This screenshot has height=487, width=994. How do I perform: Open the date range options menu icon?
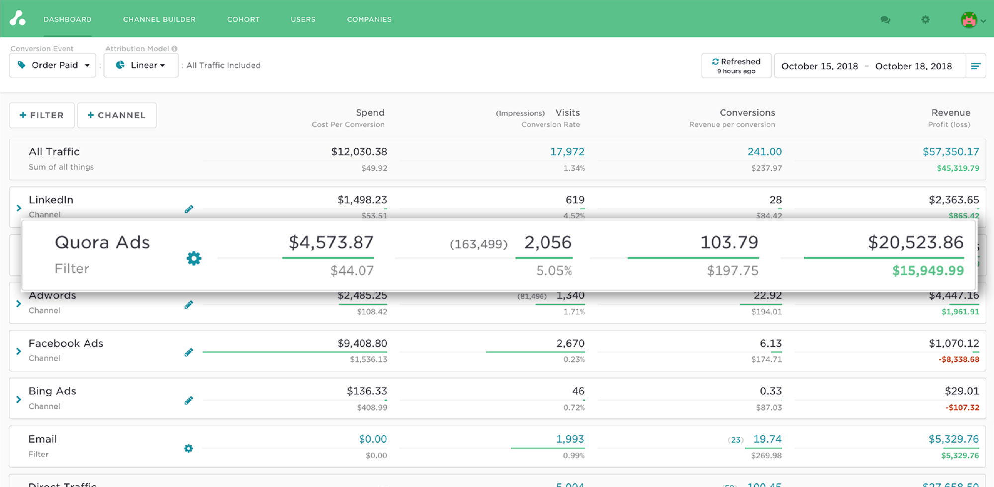pyautogui.click(x=976, y=66)
